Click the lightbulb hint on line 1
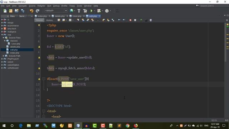This screenshot has height=129, width=229. (39, 25)
